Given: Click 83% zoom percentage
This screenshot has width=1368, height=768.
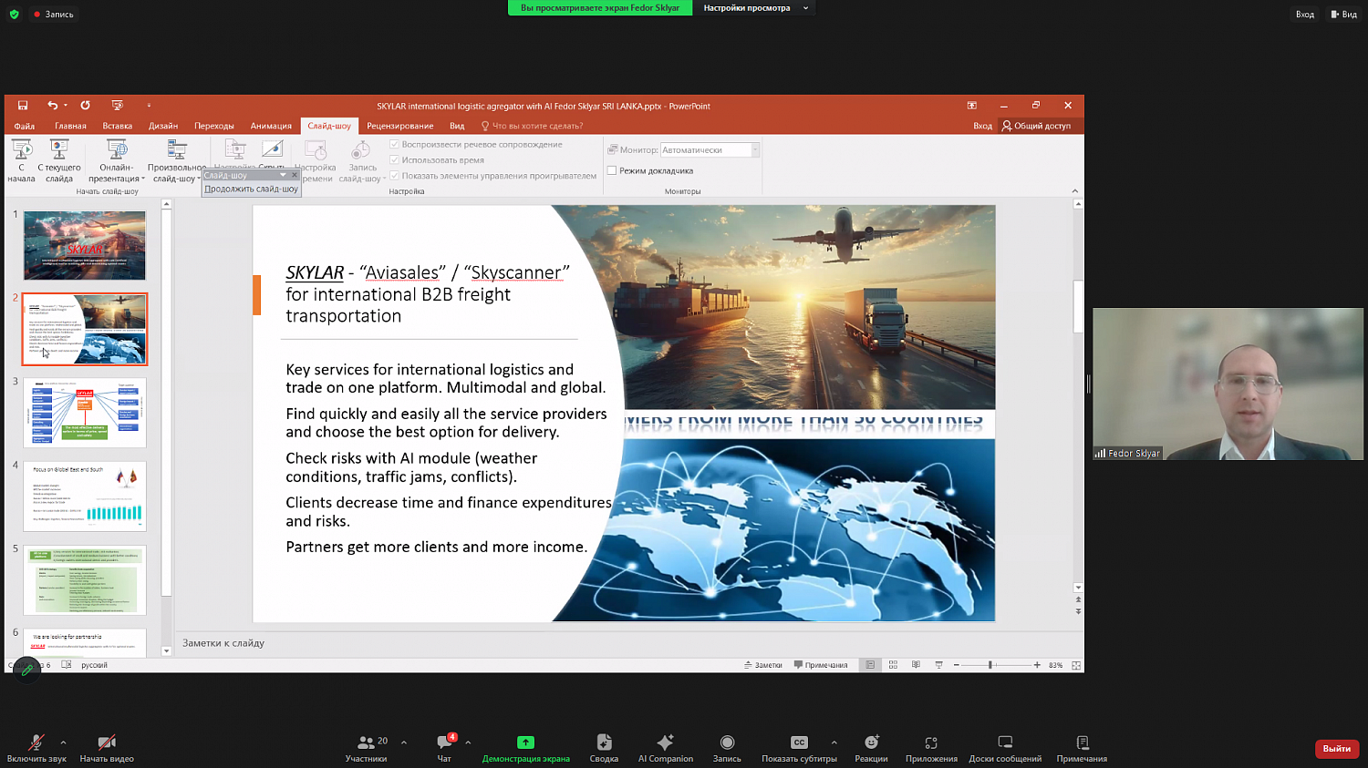Looking at the screenshot, I should (x=1055, y=665).
